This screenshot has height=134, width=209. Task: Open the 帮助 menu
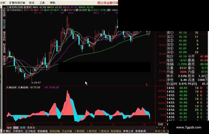[53, 3]
